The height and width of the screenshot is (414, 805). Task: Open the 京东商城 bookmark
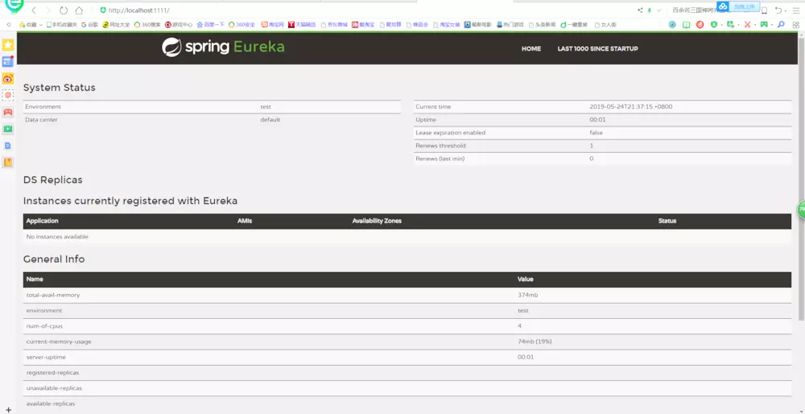pos(334,24)
